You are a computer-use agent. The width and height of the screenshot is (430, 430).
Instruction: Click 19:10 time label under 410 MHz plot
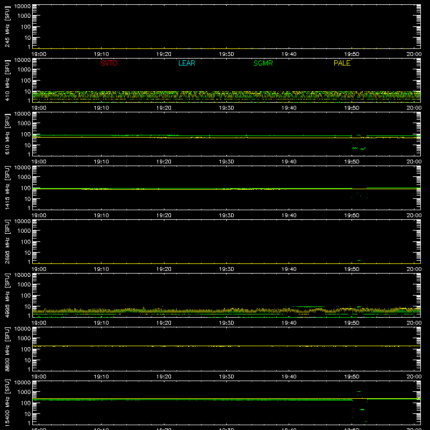[102, 108]
